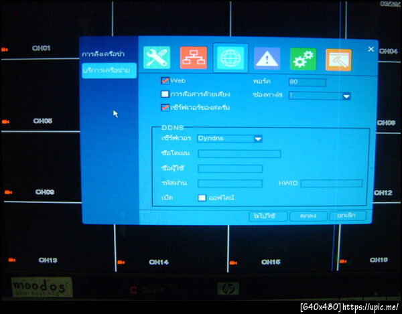Enable the ออฟไลน์ checkbox in DDNS
This screenshot has width=402, height=314.
(x=202, y=198)
